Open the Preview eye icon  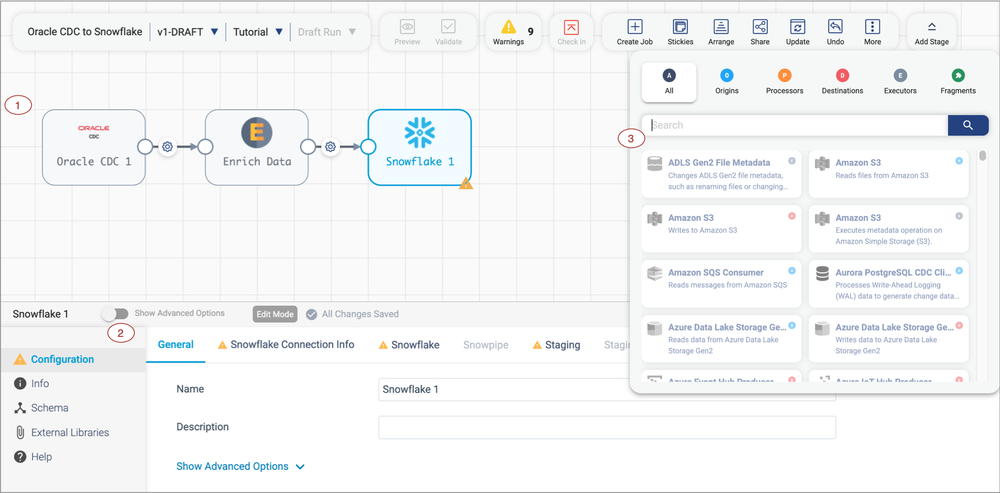click(407, 27)
